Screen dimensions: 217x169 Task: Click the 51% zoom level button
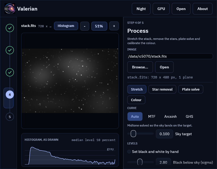[x=99, y=26]
